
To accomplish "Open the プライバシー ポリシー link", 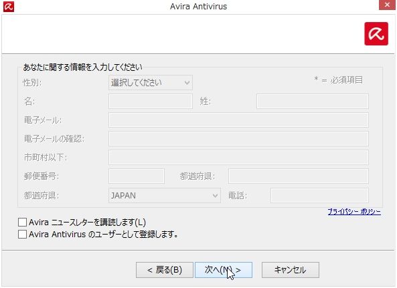I will 354,212.
